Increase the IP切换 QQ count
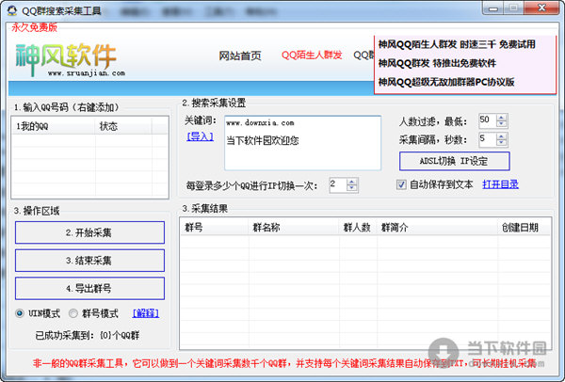The width and height of the screenshot is (565, 382). [x=351, y=183]
